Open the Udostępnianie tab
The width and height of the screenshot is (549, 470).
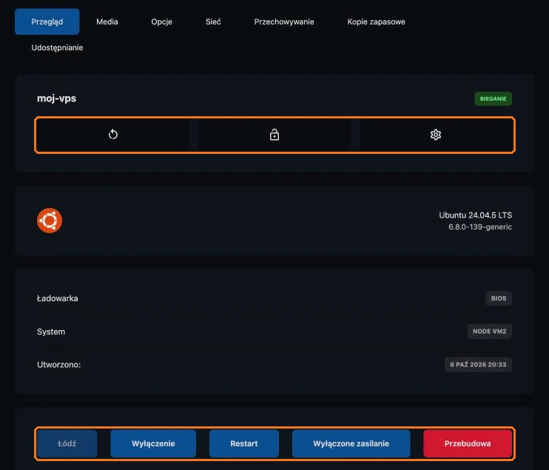point(57,47)
